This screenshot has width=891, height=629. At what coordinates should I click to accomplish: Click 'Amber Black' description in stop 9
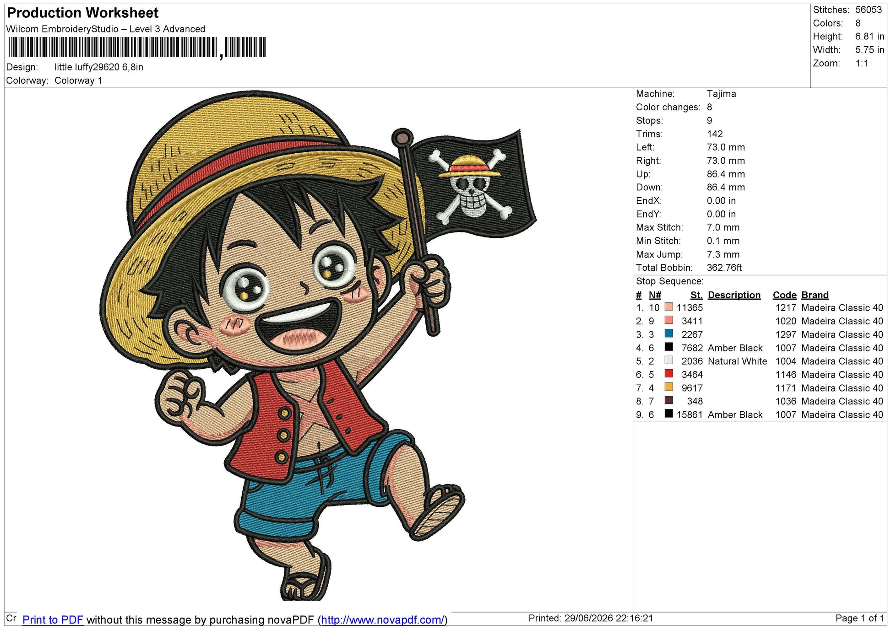click(735, 415)
